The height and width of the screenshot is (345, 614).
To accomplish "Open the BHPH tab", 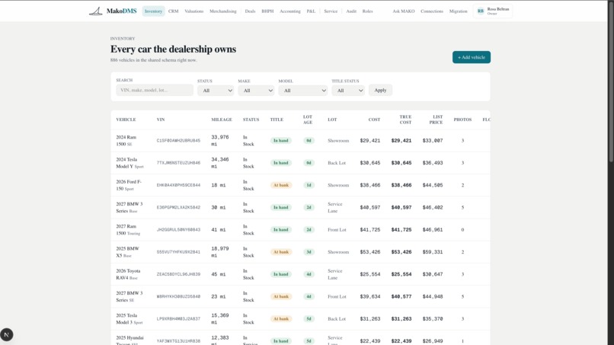I will pyautogui.click(x=268, y=11).
